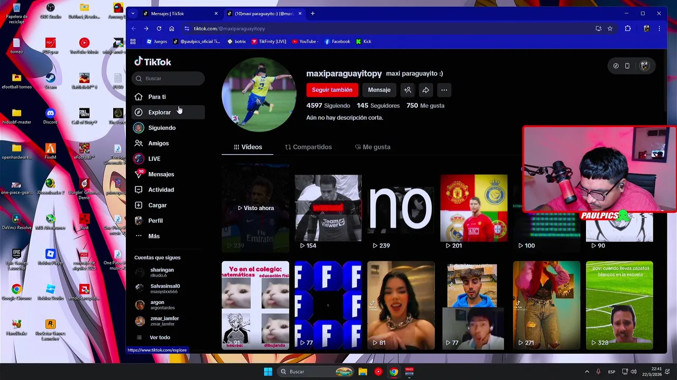Open the TikFinity [LIVE] bookmark

(269, 41)
